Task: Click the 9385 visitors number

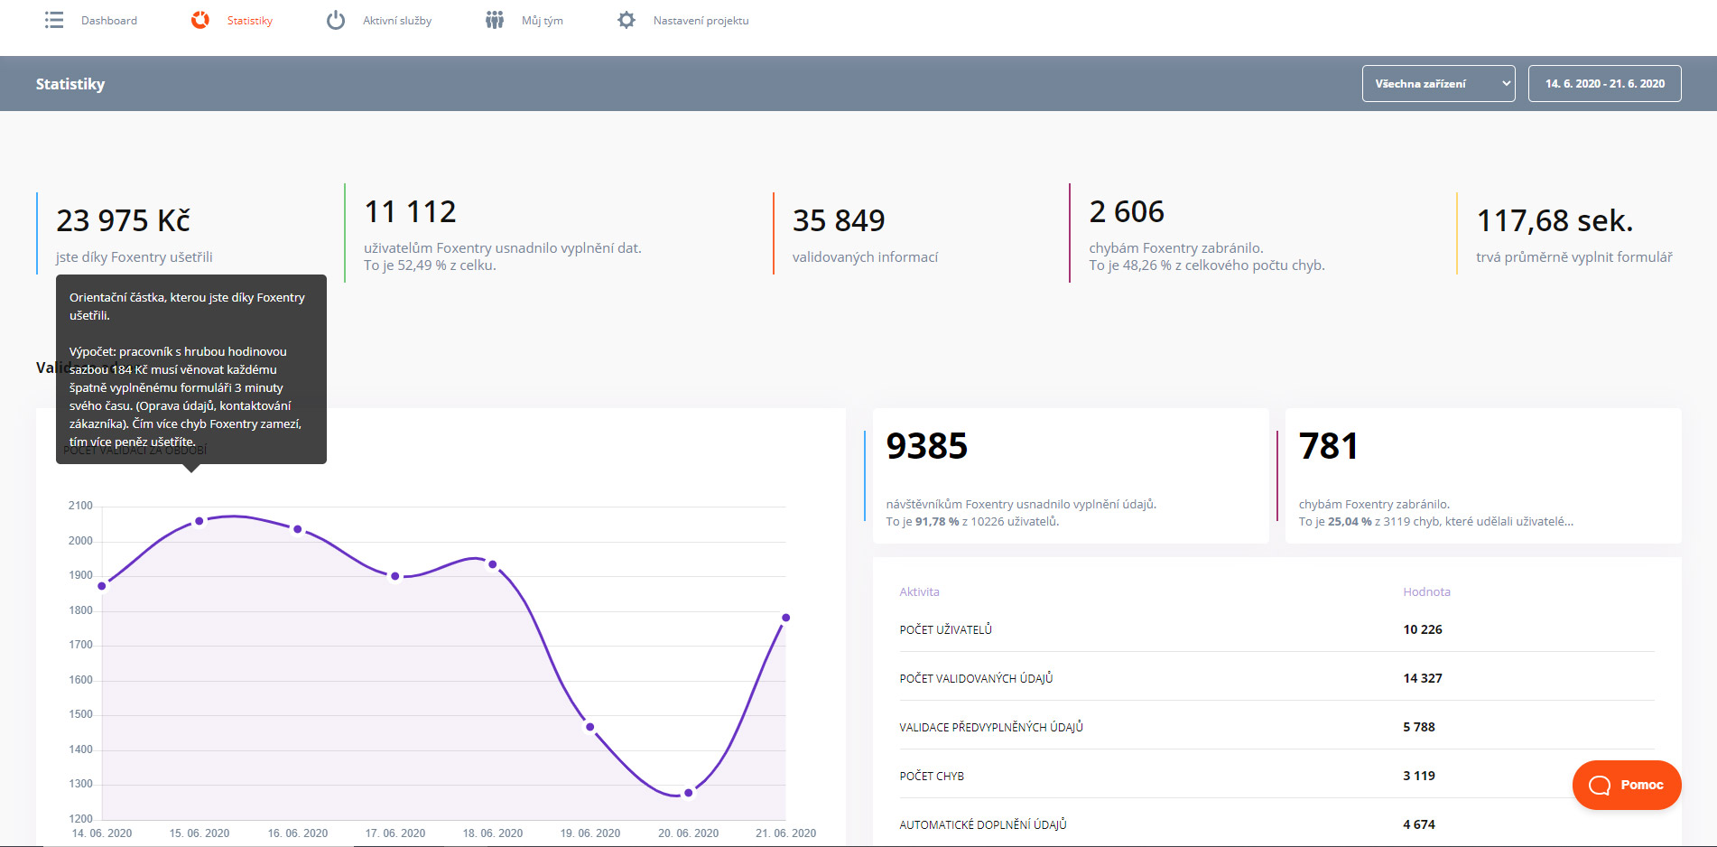Action: tap(926, 446)
